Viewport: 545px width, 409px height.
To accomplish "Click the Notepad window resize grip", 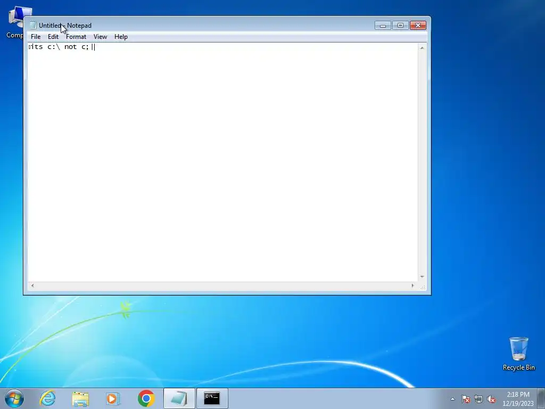I will pos(423,287).
